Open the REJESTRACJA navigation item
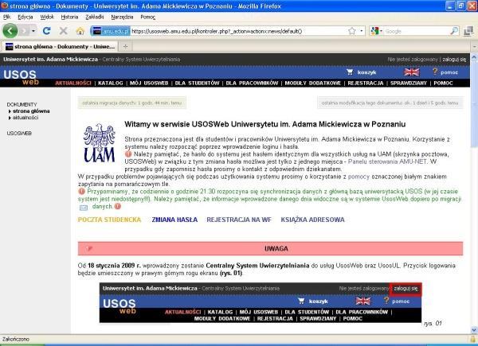The image size is (478, 346). click(366, 83)
